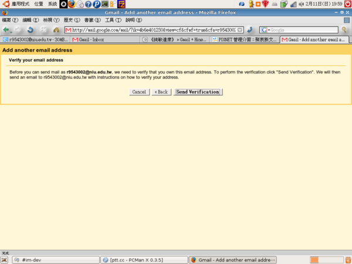Click the Firefox activity throbber icon
Viewport: 352px width, 264px height.
click(x=347, y=20)
